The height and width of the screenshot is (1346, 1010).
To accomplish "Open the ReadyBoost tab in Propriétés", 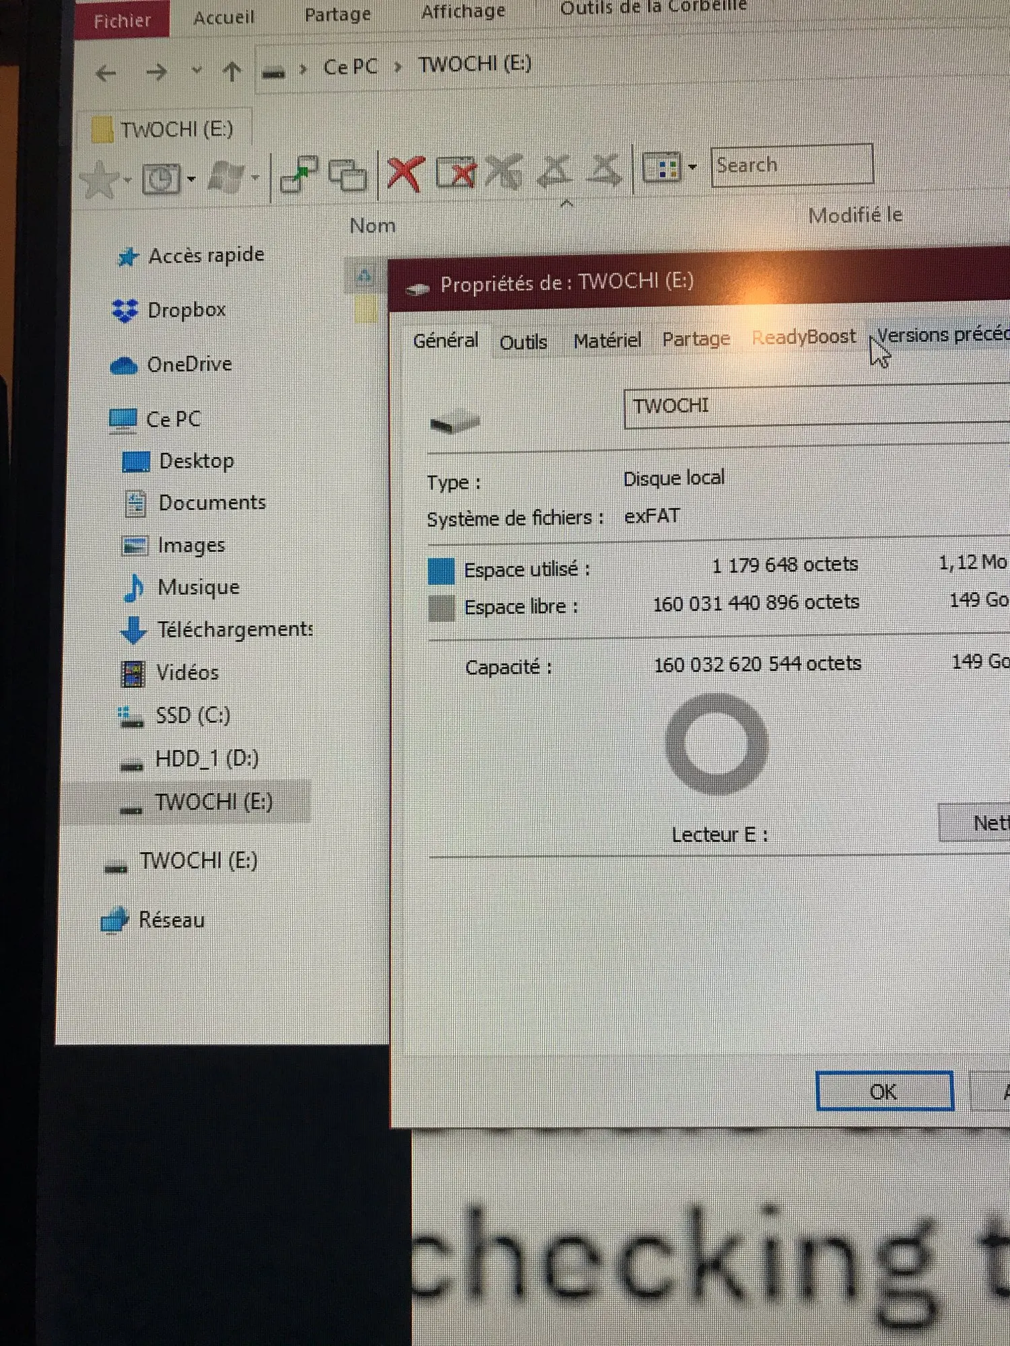I will pos(803,336).
